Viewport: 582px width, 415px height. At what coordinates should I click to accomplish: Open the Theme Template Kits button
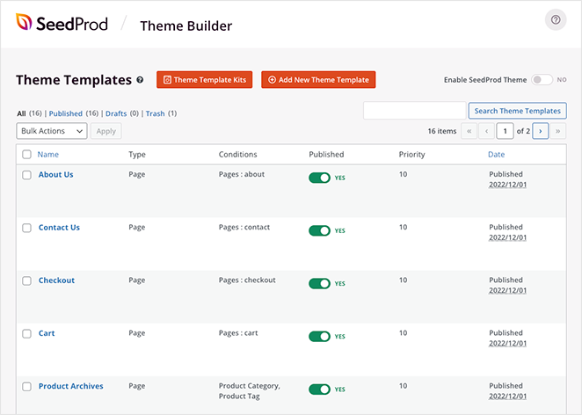click(205, 80)
